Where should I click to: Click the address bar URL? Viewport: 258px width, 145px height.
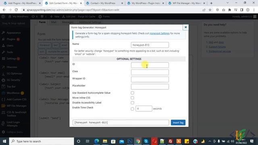[x=73, y=10]
